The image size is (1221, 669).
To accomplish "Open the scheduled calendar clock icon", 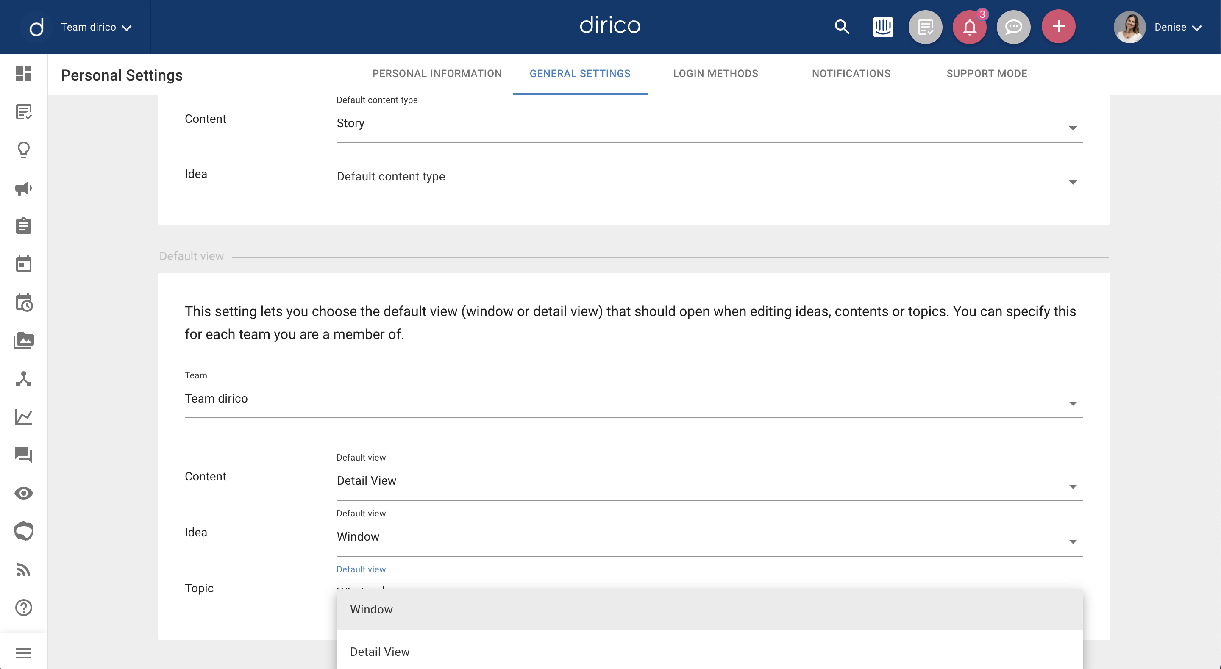I will (x=24, y=302).
